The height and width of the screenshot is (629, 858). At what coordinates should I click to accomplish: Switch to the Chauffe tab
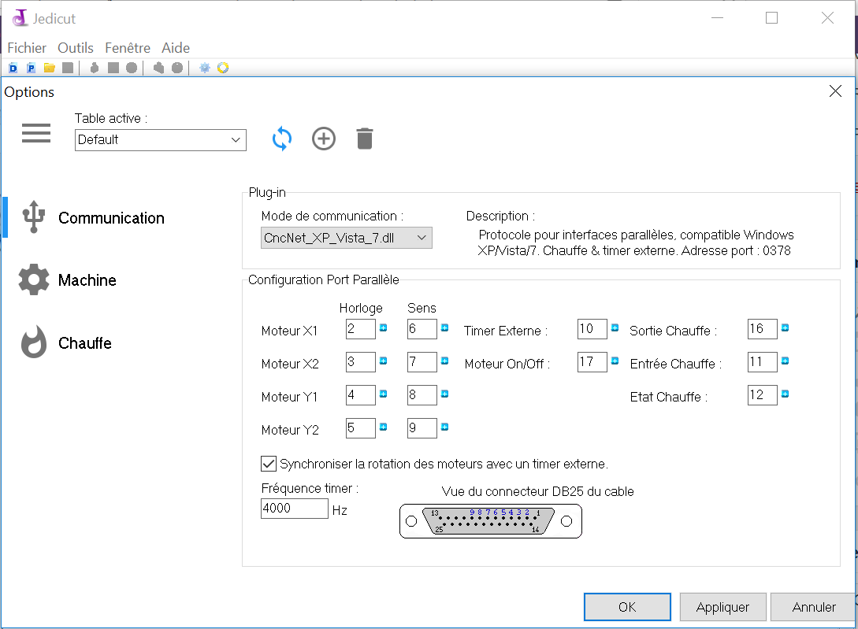tap(84, 343)
